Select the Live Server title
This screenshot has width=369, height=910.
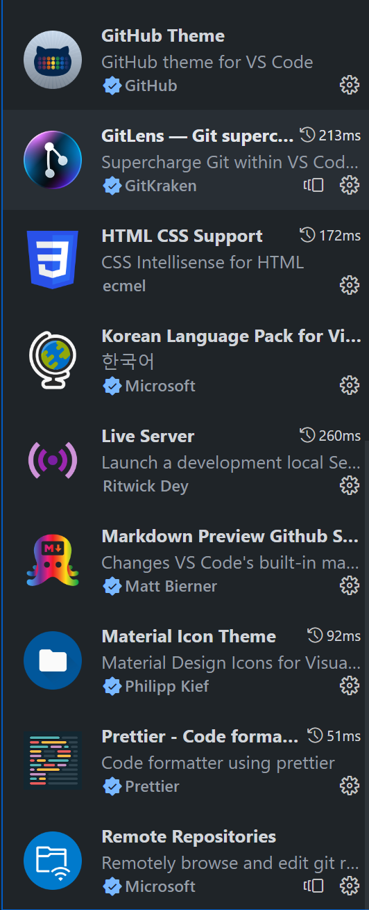coord(148,437)
